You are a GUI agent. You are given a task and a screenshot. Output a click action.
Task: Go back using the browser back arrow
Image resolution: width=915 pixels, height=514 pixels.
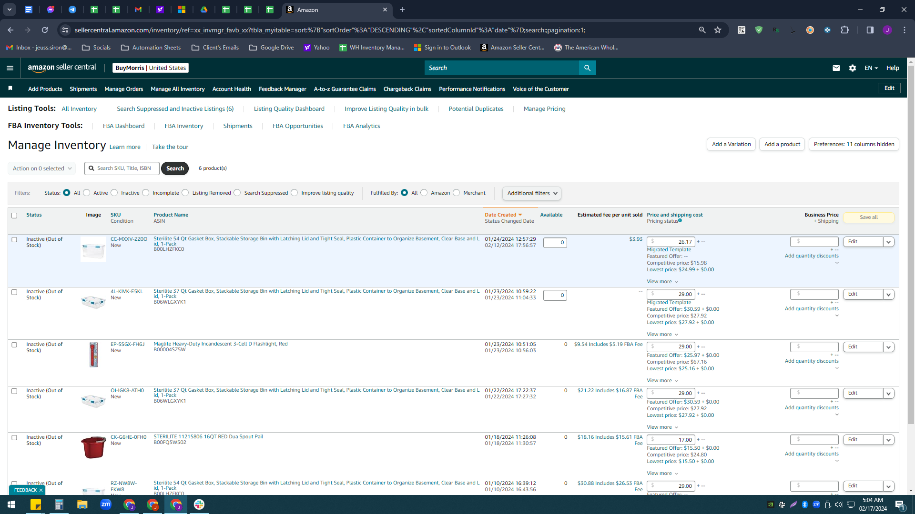pyautogui.click(x=10, y=30)
